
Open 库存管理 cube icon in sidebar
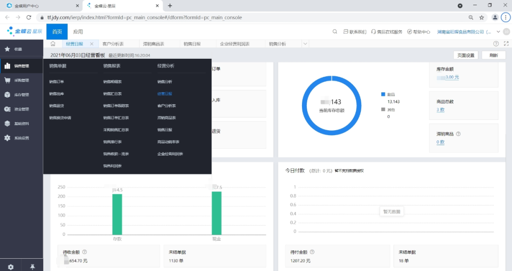point(8,95)
